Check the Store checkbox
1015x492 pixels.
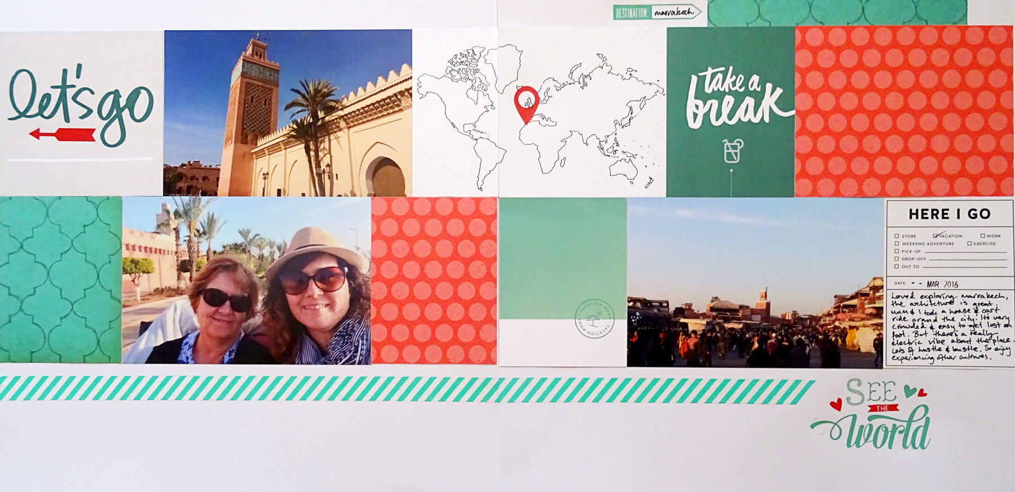click(x=897, y=236)
